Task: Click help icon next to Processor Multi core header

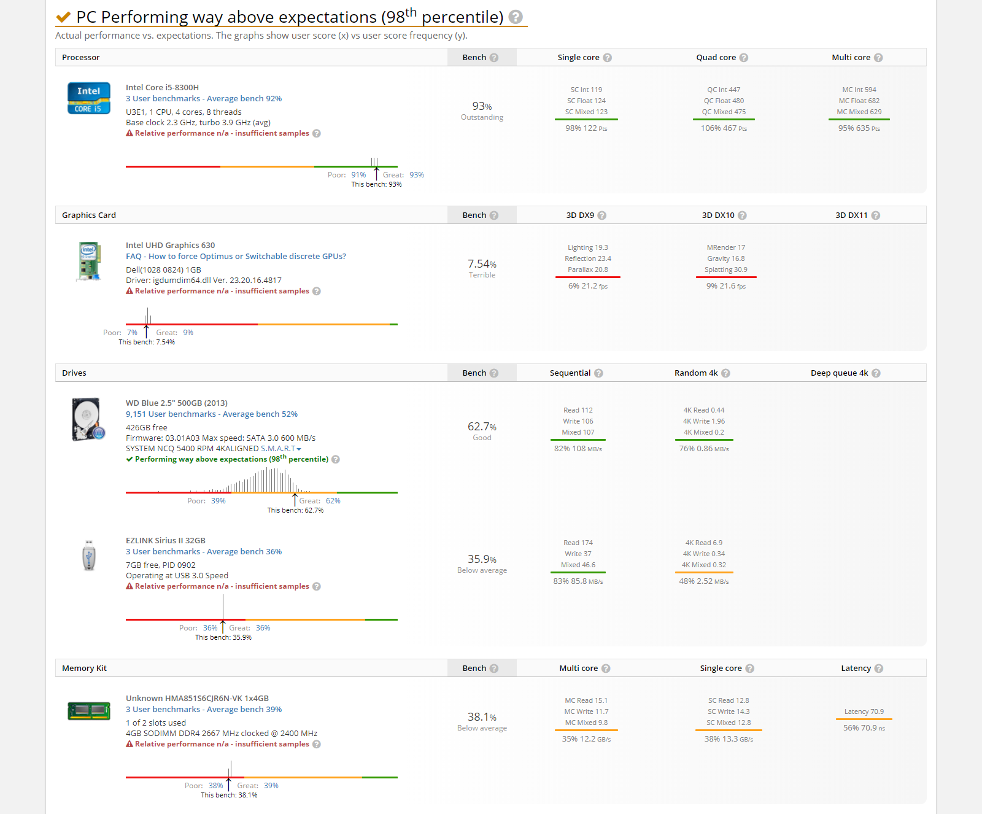Action: pos(878,58)
